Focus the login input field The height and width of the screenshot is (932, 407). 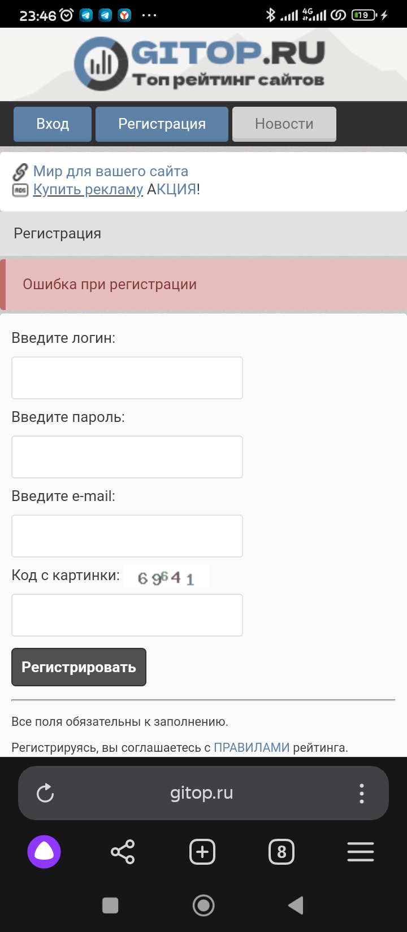(x=127, y=378)
